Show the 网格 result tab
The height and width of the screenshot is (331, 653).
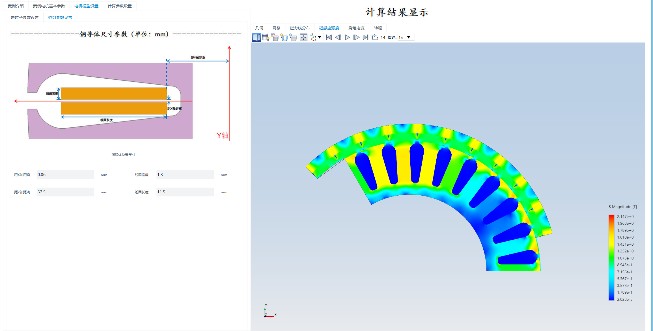(277, 28)
